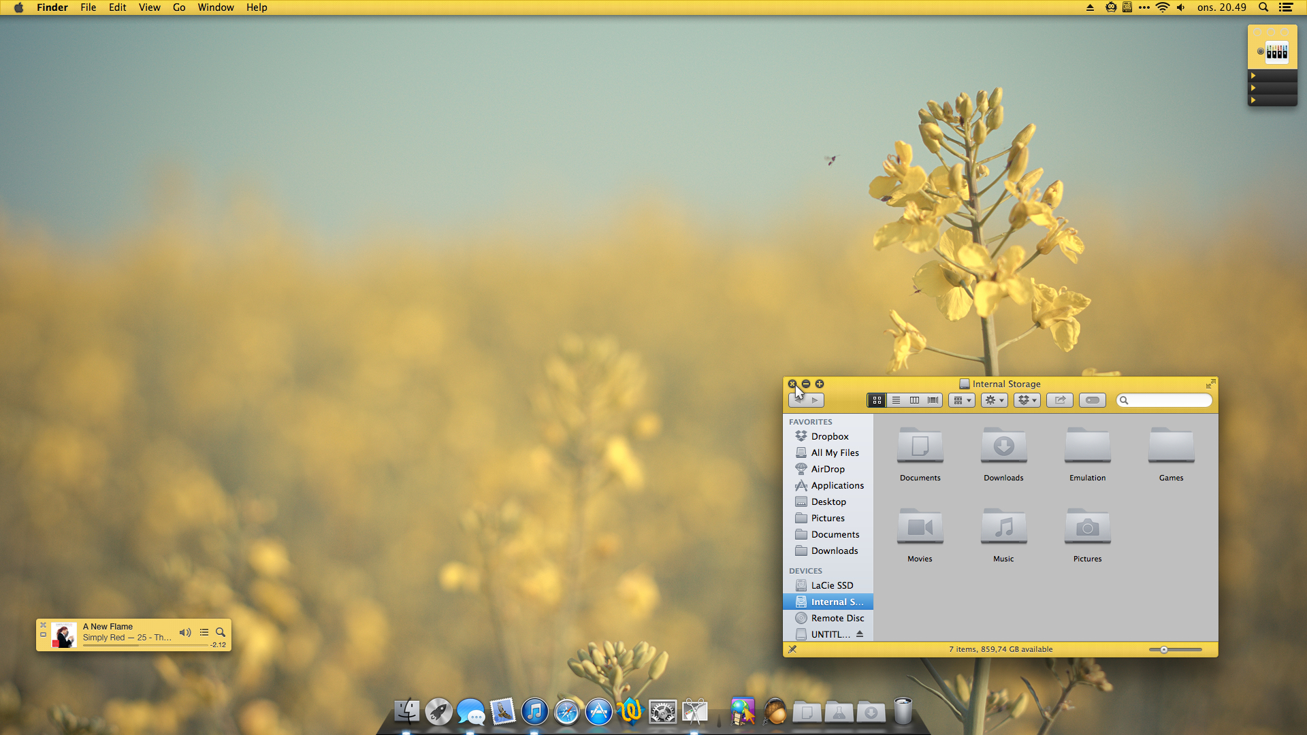The width and height of the screenshot is (1307, 735).
Task: Open the Wi-Fi menu bar dropdown
Action: [1163, 7]
